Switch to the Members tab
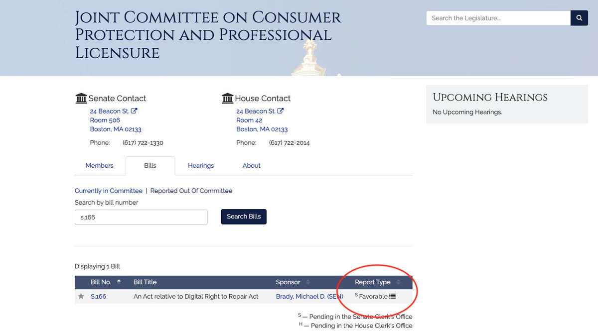This screenshot has height=335, width=598. pyautogui.click(x=100, y=166)
